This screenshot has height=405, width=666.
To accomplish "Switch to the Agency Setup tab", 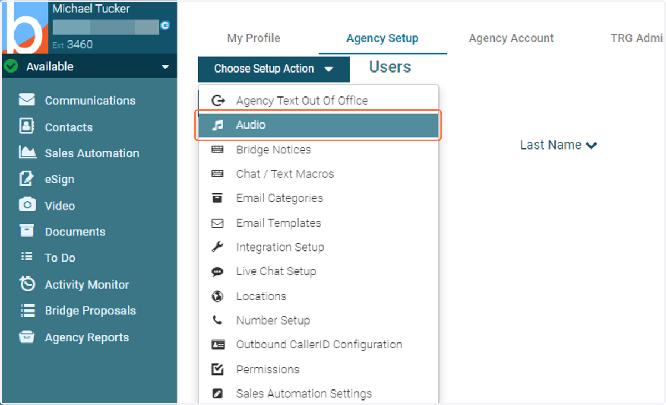I will [x=382, y=38].
